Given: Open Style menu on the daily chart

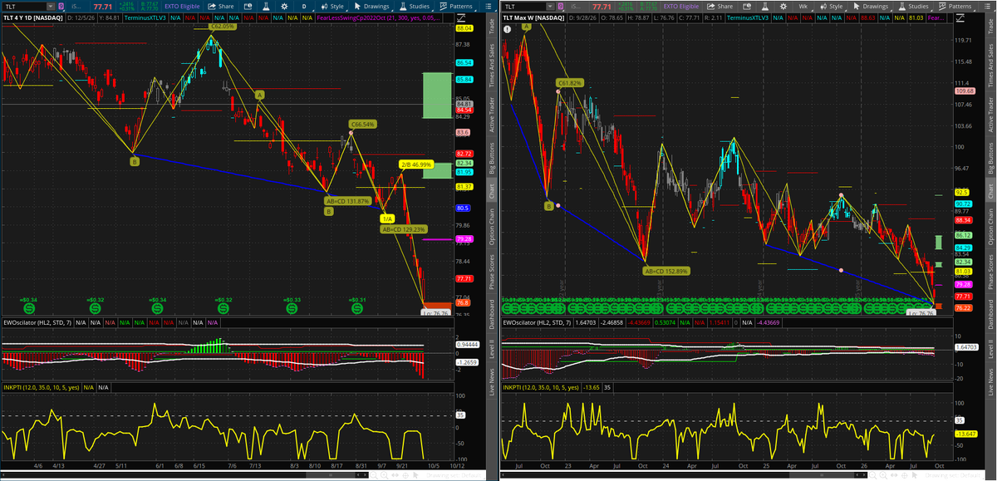Looking at the screenshot, I should [332, 6].
